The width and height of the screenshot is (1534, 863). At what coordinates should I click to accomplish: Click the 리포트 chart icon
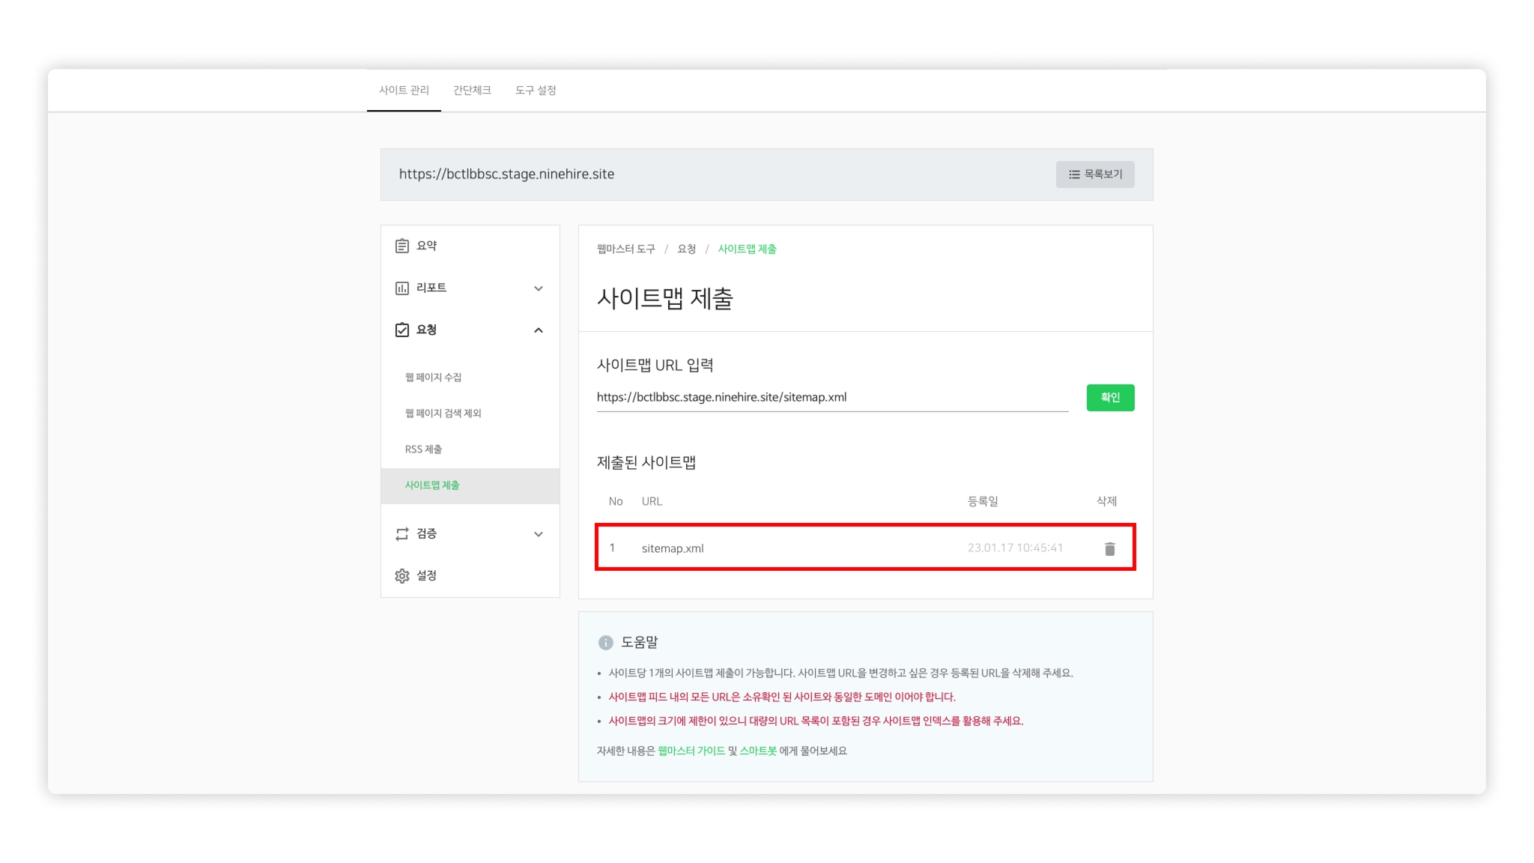[402, 288]
